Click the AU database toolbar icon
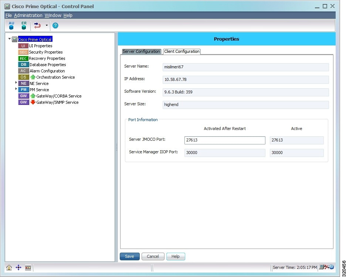Image resolution: width=346 pixels, height=277 pixels. 11,25
